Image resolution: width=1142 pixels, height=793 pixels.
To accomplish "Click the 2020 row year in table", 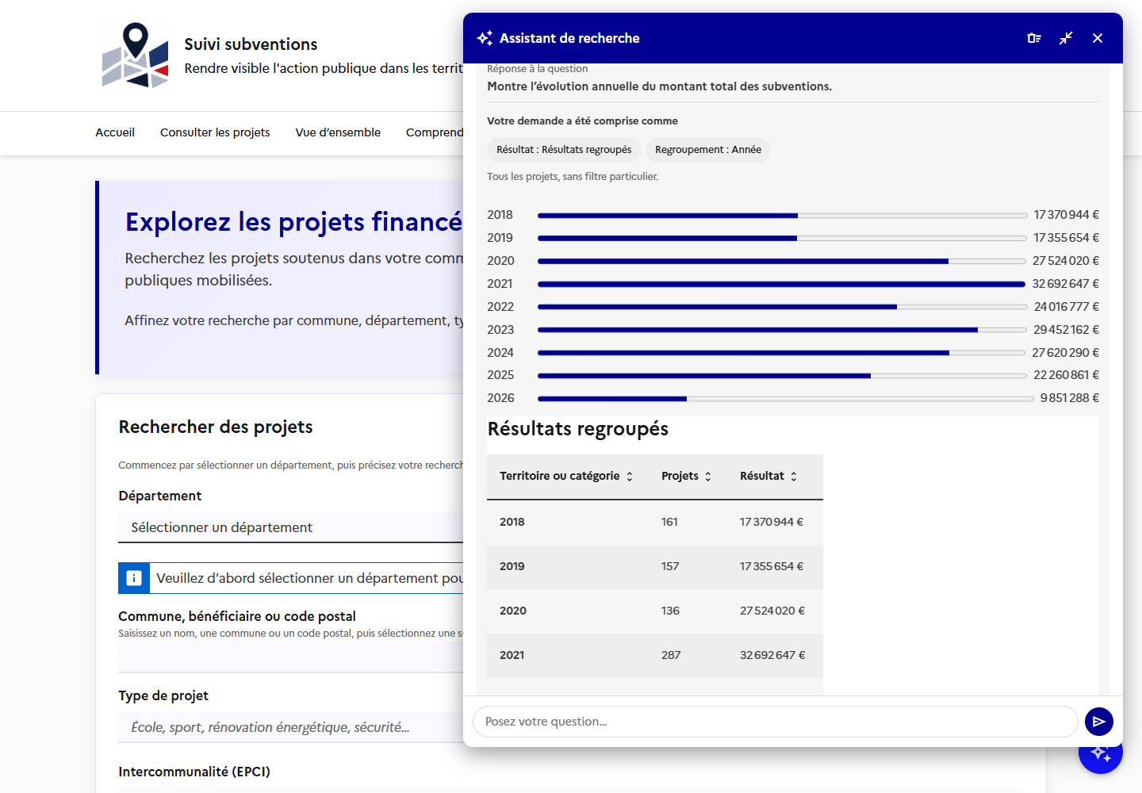I will click(513, 611).
